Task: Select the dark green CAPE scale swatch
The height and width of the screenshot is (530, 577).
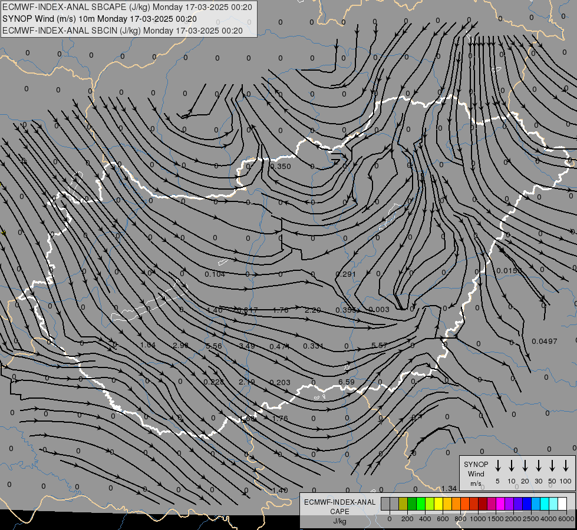Action: pos(412,504)
